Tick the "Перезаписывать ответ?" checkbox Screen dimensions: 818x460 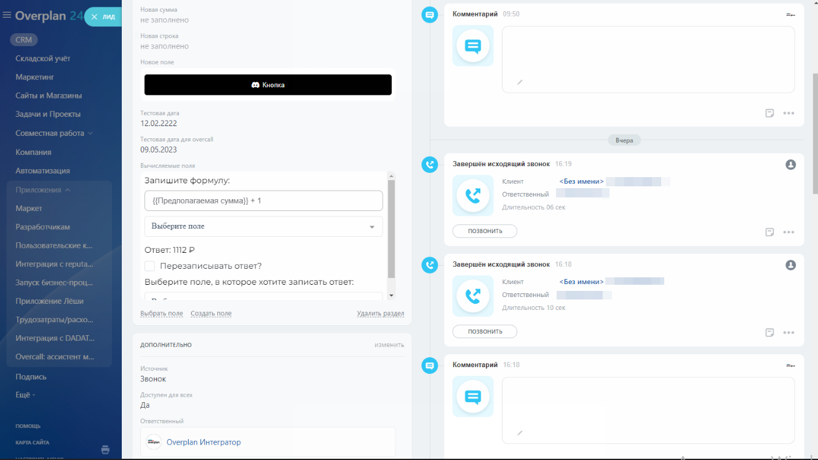[149, 266]
